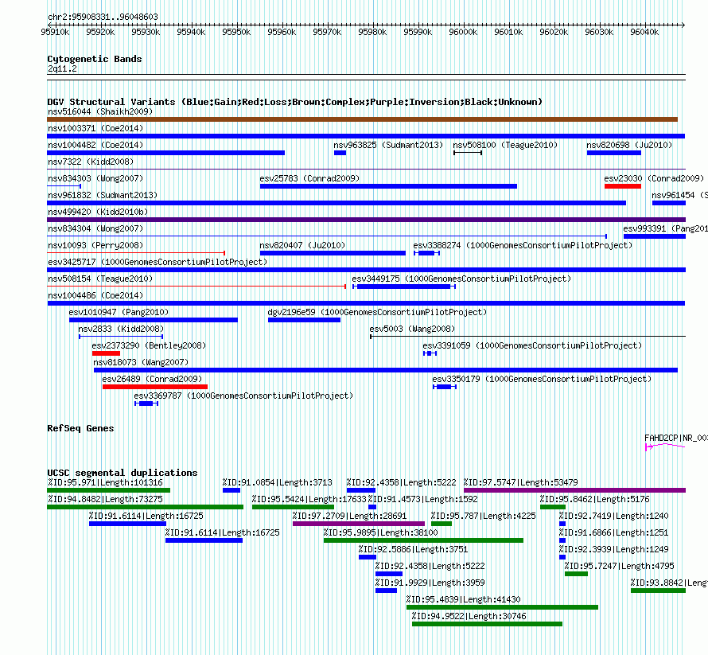Open the nsv10093 (Perry2008) variant label
The height and width of the screenshot is (655, 708).
pyautogui.click(x=95, y=245)
